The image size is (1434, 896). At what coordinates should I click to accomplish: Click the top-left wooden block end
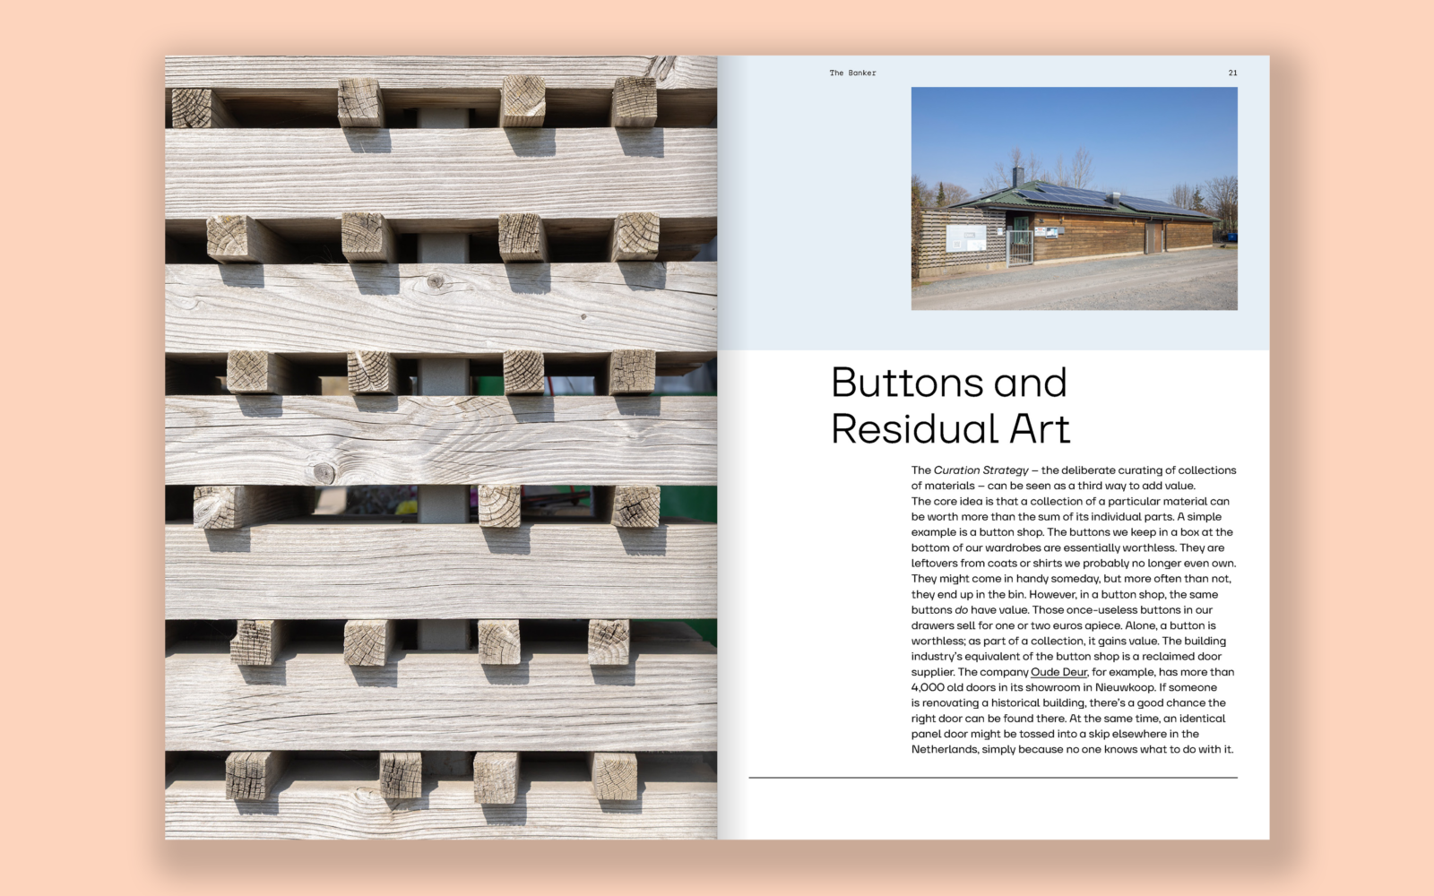(193, 108)
